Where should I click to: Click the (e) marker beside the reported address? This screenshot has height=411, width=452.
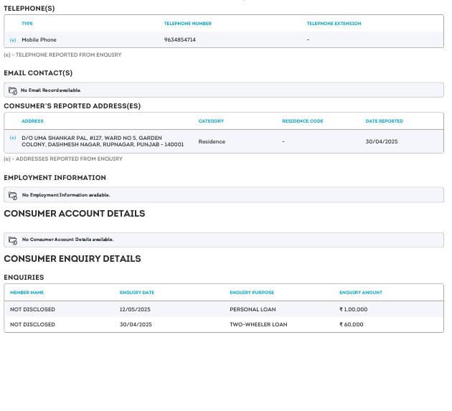[13, 137]
